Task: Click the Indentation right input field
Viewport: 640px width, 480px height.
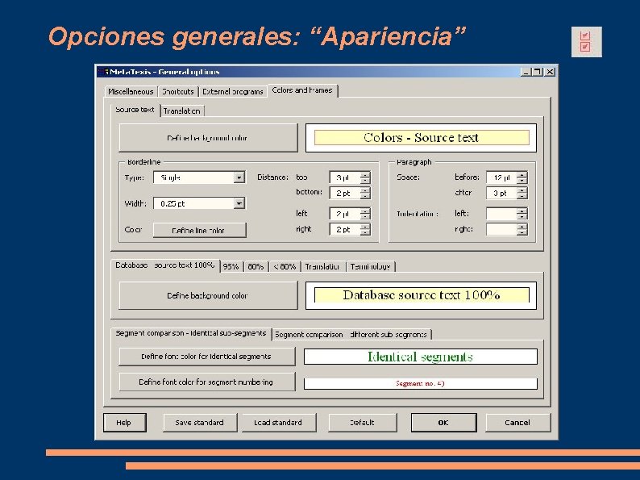Action: (501, 229)
